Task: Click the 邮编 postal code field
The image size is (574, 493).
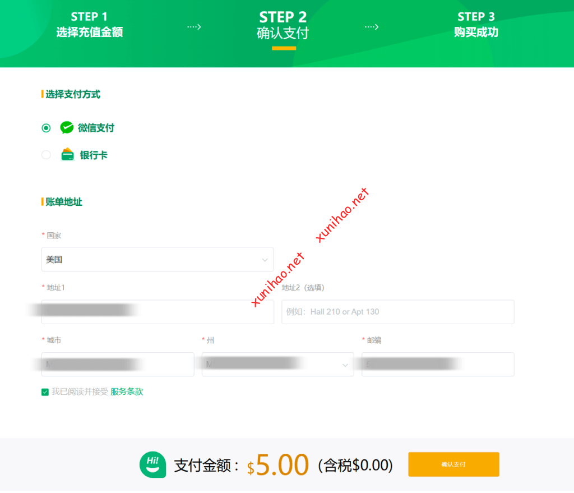Action: click(x=438, y=364)
